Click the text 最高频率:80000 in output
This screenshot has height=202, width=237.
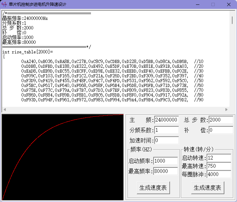point(19,42)
